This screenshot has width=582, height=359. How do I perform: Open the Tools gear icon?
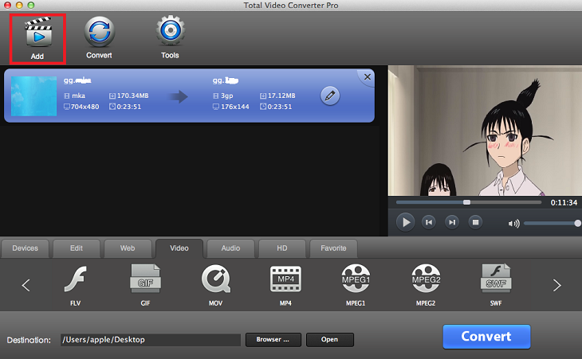pyautogui.click(x=171, y=30)
